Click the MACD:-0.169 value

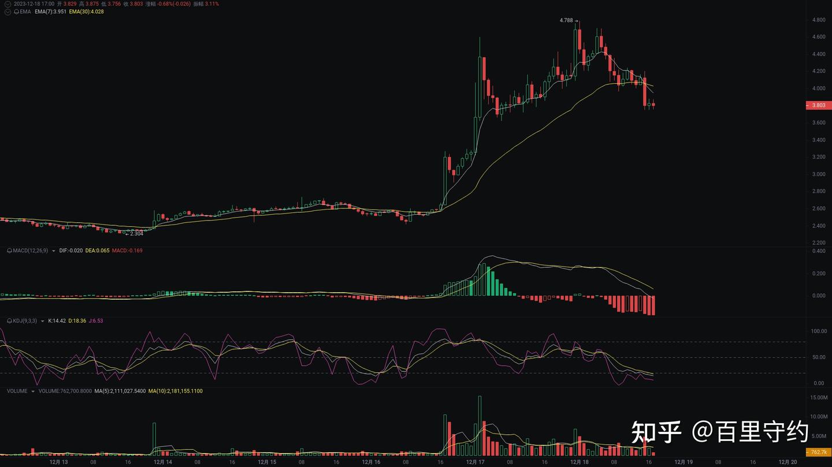(x=127, y=251)
